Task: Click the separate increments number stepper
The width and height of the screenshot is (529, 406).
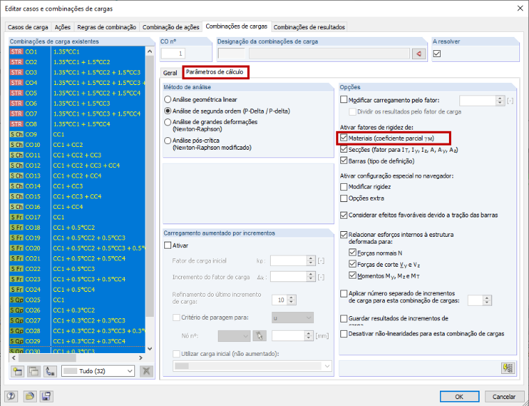Action: tap(487, 300)
